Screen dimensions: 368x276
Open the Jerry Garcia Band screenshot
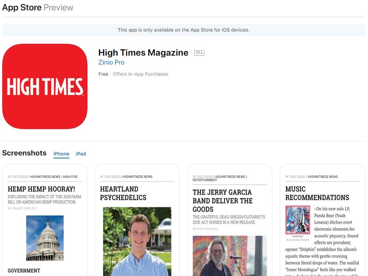(230, 220)
